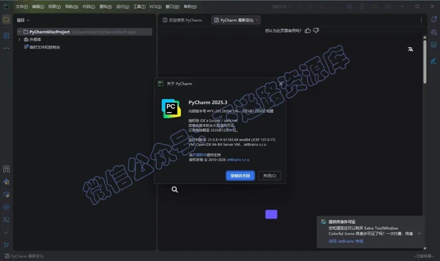Click the thumbs down feedback icon
Image resolution: width=440 pixels, height=261 pixels.
click(x=316, y=30)
